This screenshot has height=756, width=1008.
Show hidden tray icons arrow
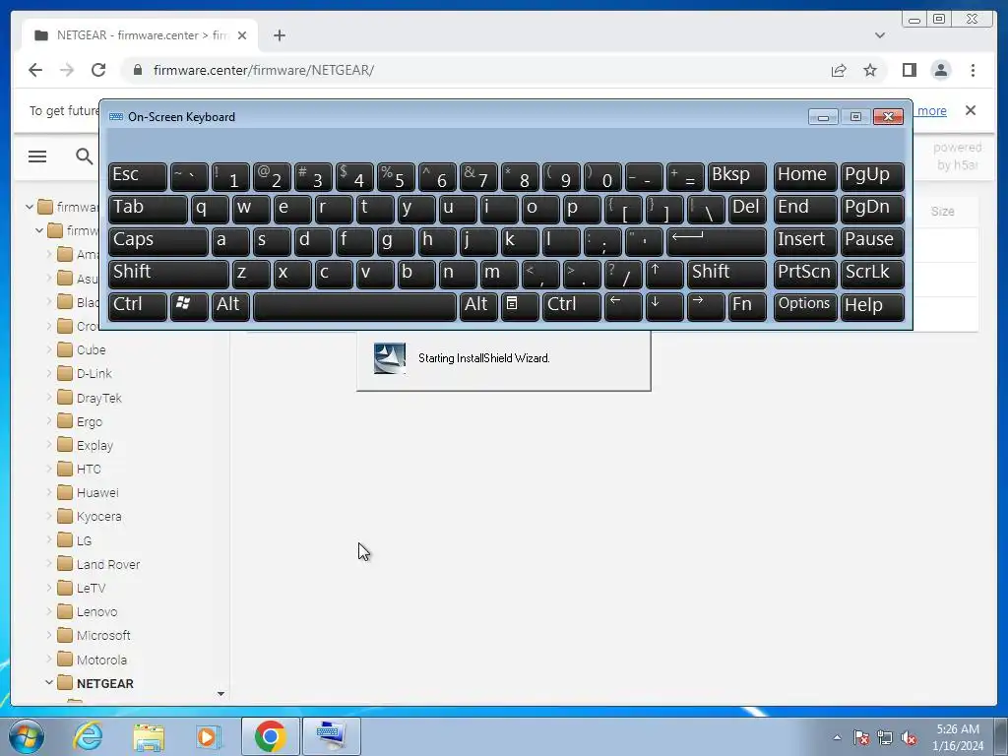(x=837, y=737)
